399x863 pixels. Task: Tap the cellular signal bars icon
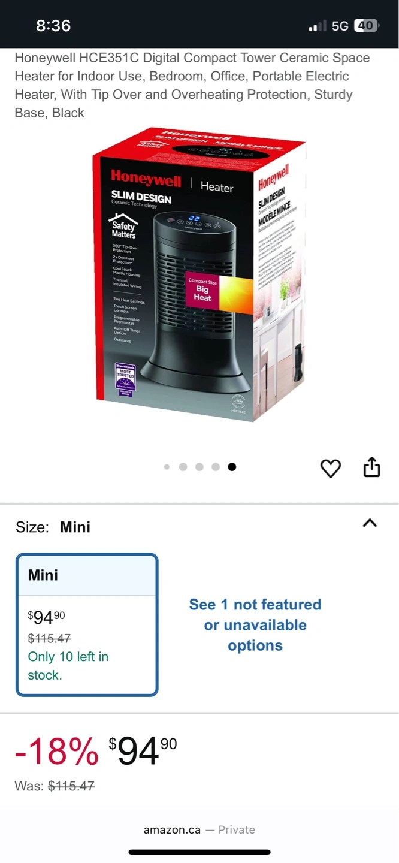pyautogui.click(x=318, y=26)
